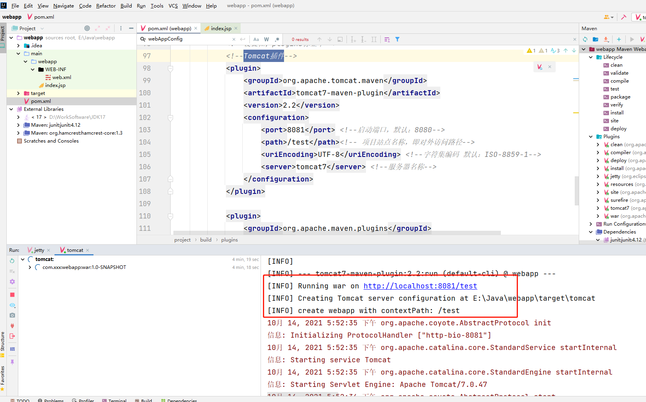Viewport: 646px width, 402px height.
Task: Jump to next highlighted error arrow
Action: pos(574,50)
